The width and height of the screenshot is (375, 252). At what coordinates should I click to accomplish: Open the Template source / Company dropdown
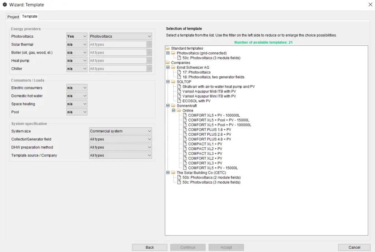(120, 155)
